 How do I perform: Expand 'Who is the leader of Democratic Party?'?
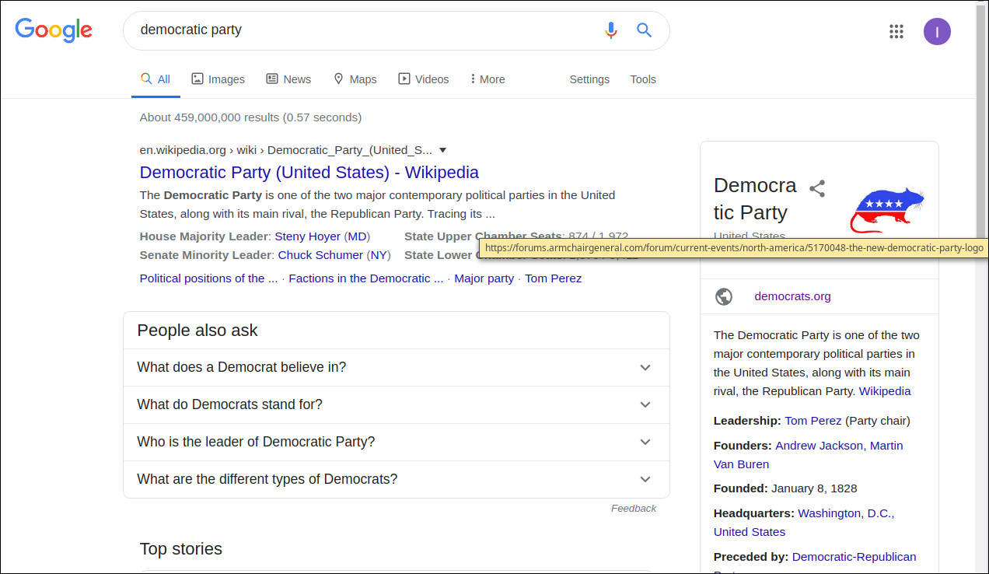click(397, 442)
